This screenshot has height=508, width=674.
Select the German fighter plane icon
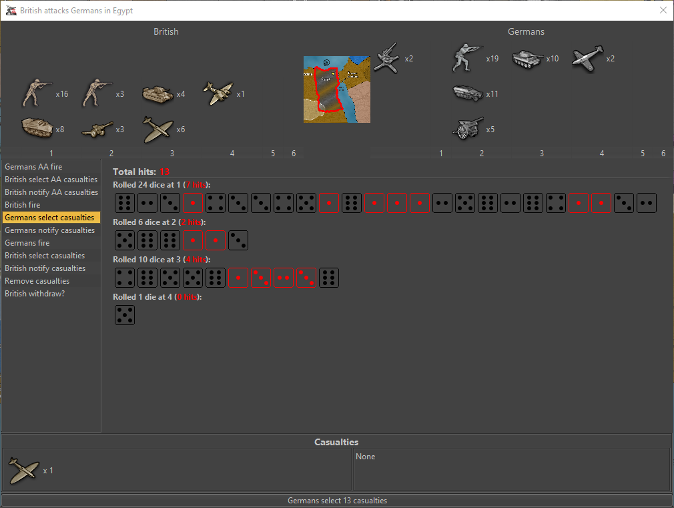click(587, 59)
